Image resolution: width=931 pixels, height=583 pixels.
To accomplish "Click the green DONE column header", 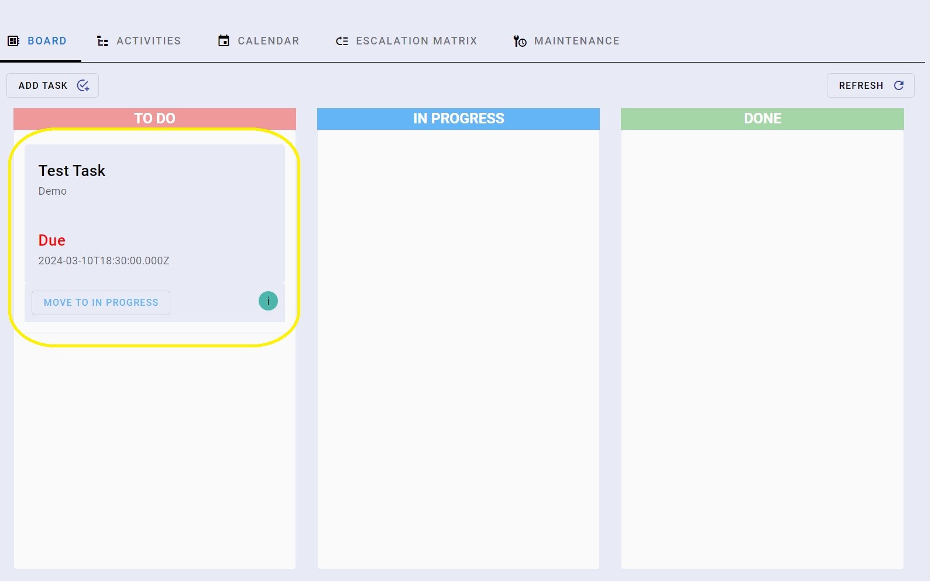I will (762, 119).
